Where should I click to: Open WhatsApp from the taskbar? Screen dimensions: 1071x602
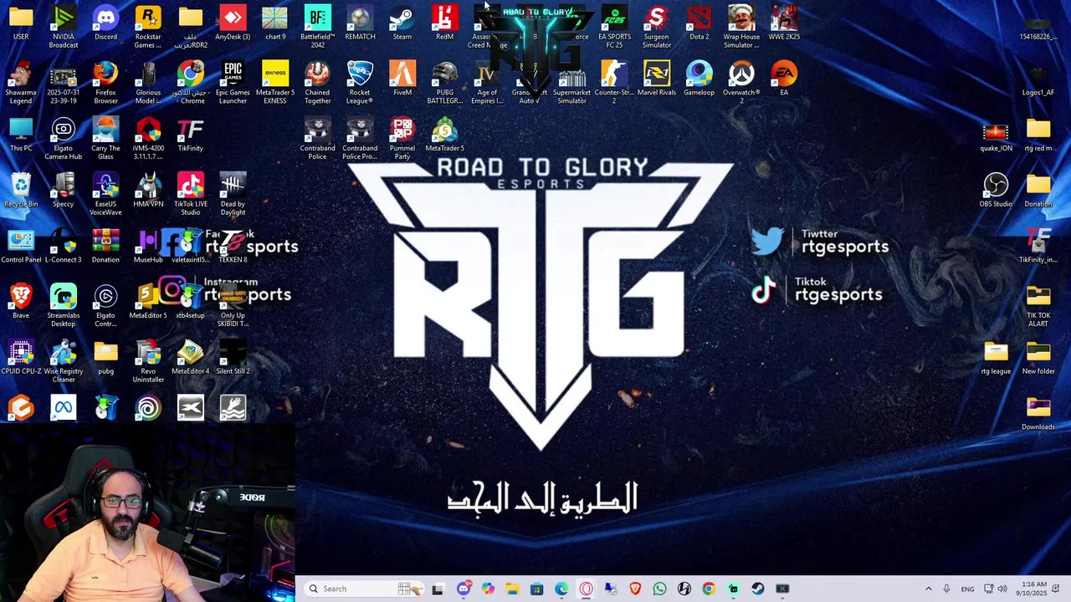[659, 589]
